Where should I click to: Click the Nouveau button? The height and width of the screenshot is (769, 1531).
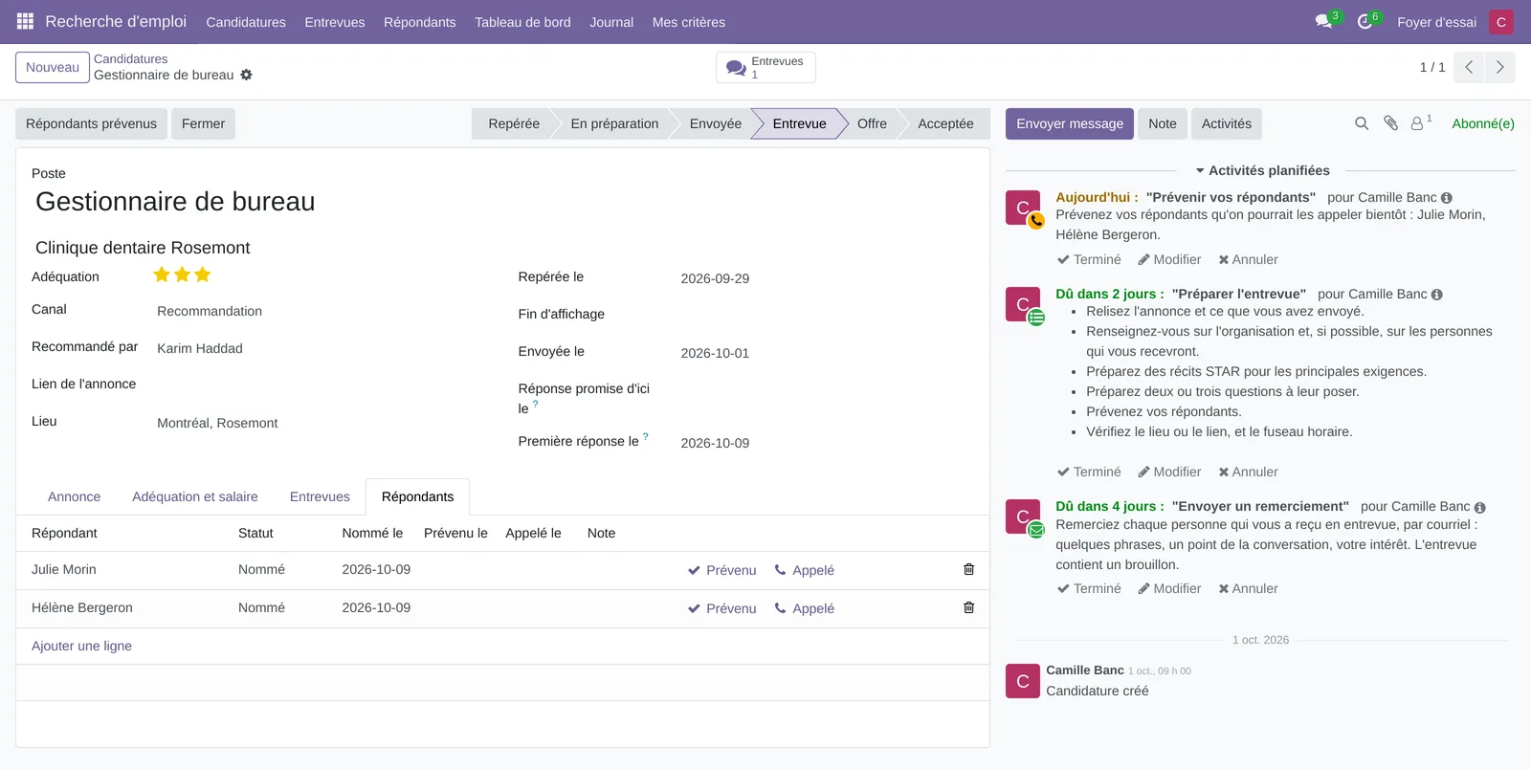point(53,67)
